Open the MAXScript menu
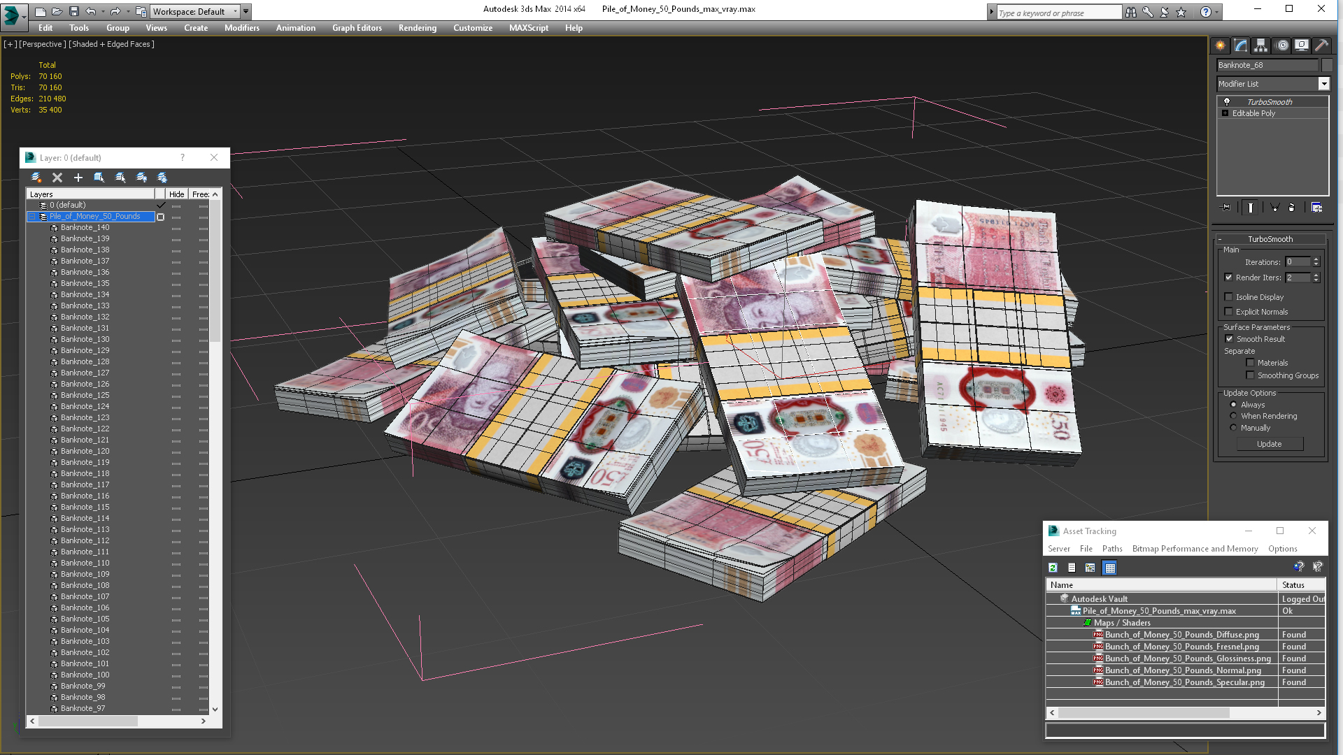The image size is (1343, 755). (529, 28)
